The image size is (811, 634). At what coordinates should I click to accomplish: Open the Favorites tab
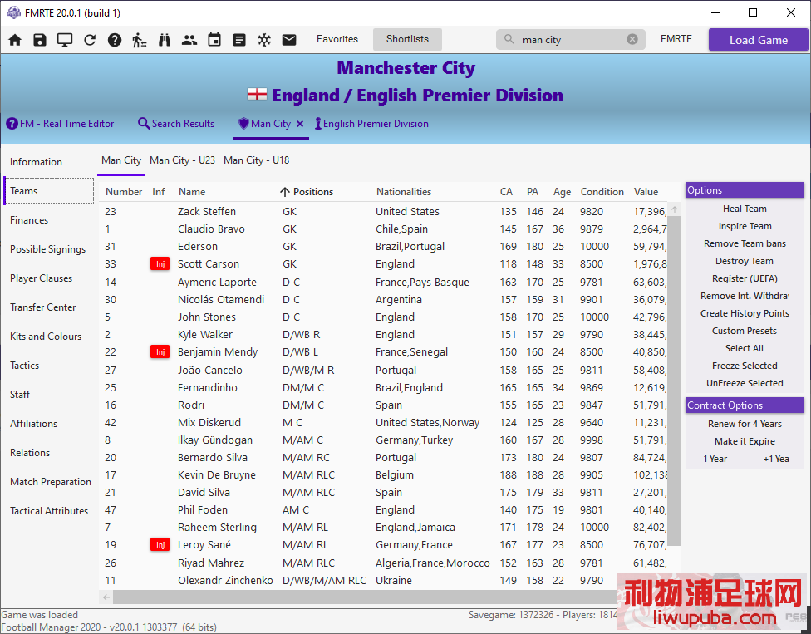[337, 39]
